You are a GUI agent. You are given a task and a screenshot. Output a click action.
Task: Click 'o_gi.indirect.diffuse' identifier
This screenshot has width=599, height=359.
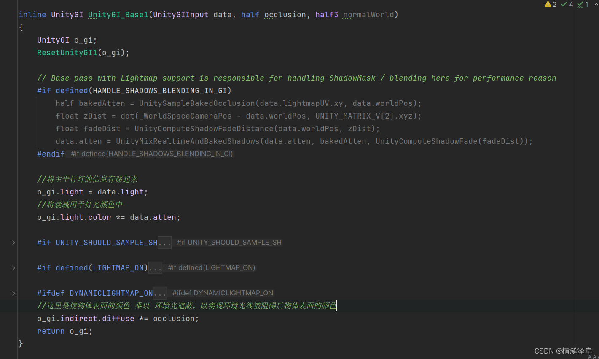pyautogui.click(x=86, y=319)
